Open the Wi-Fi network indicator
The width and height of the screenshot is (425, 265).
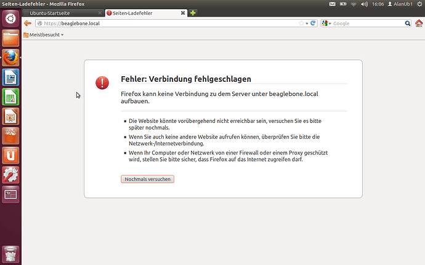point(354,4)
